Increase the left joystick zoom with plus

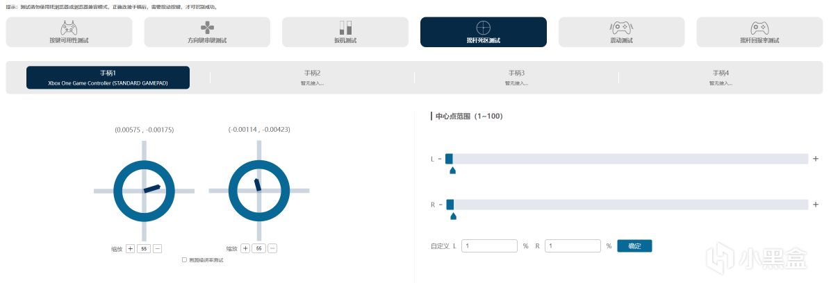coord(131,248)
